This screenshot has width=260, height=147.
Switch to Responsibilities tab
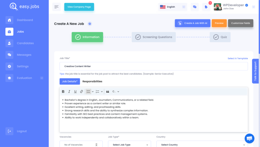[92, 81]
